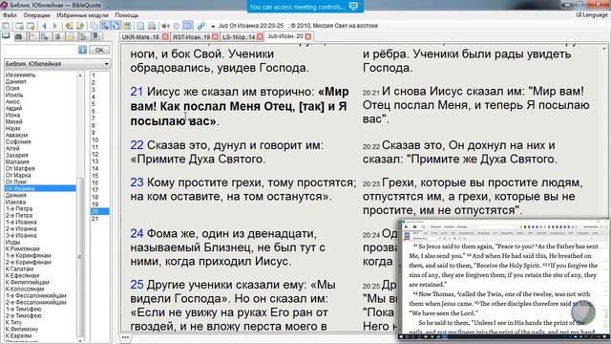Jump to previous chapter green arrow
Image resolution: width=611 pixels, height=344 pixels.
pos(69,26)
